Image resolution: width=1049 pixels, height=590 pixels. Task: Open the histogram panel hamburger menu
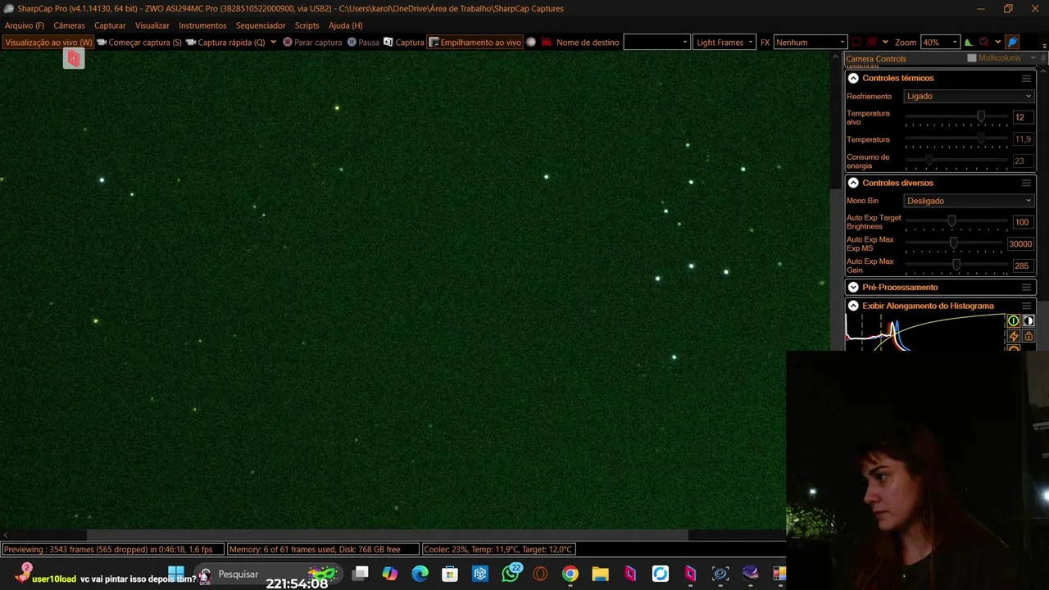click(1026, 306)
